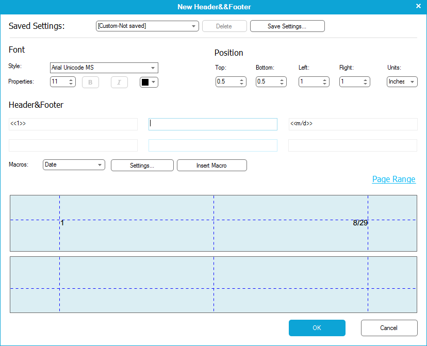The height and width of the screenshot is (346, 427).
Task: Click the Save Settings... button
Action: (287, 26)
